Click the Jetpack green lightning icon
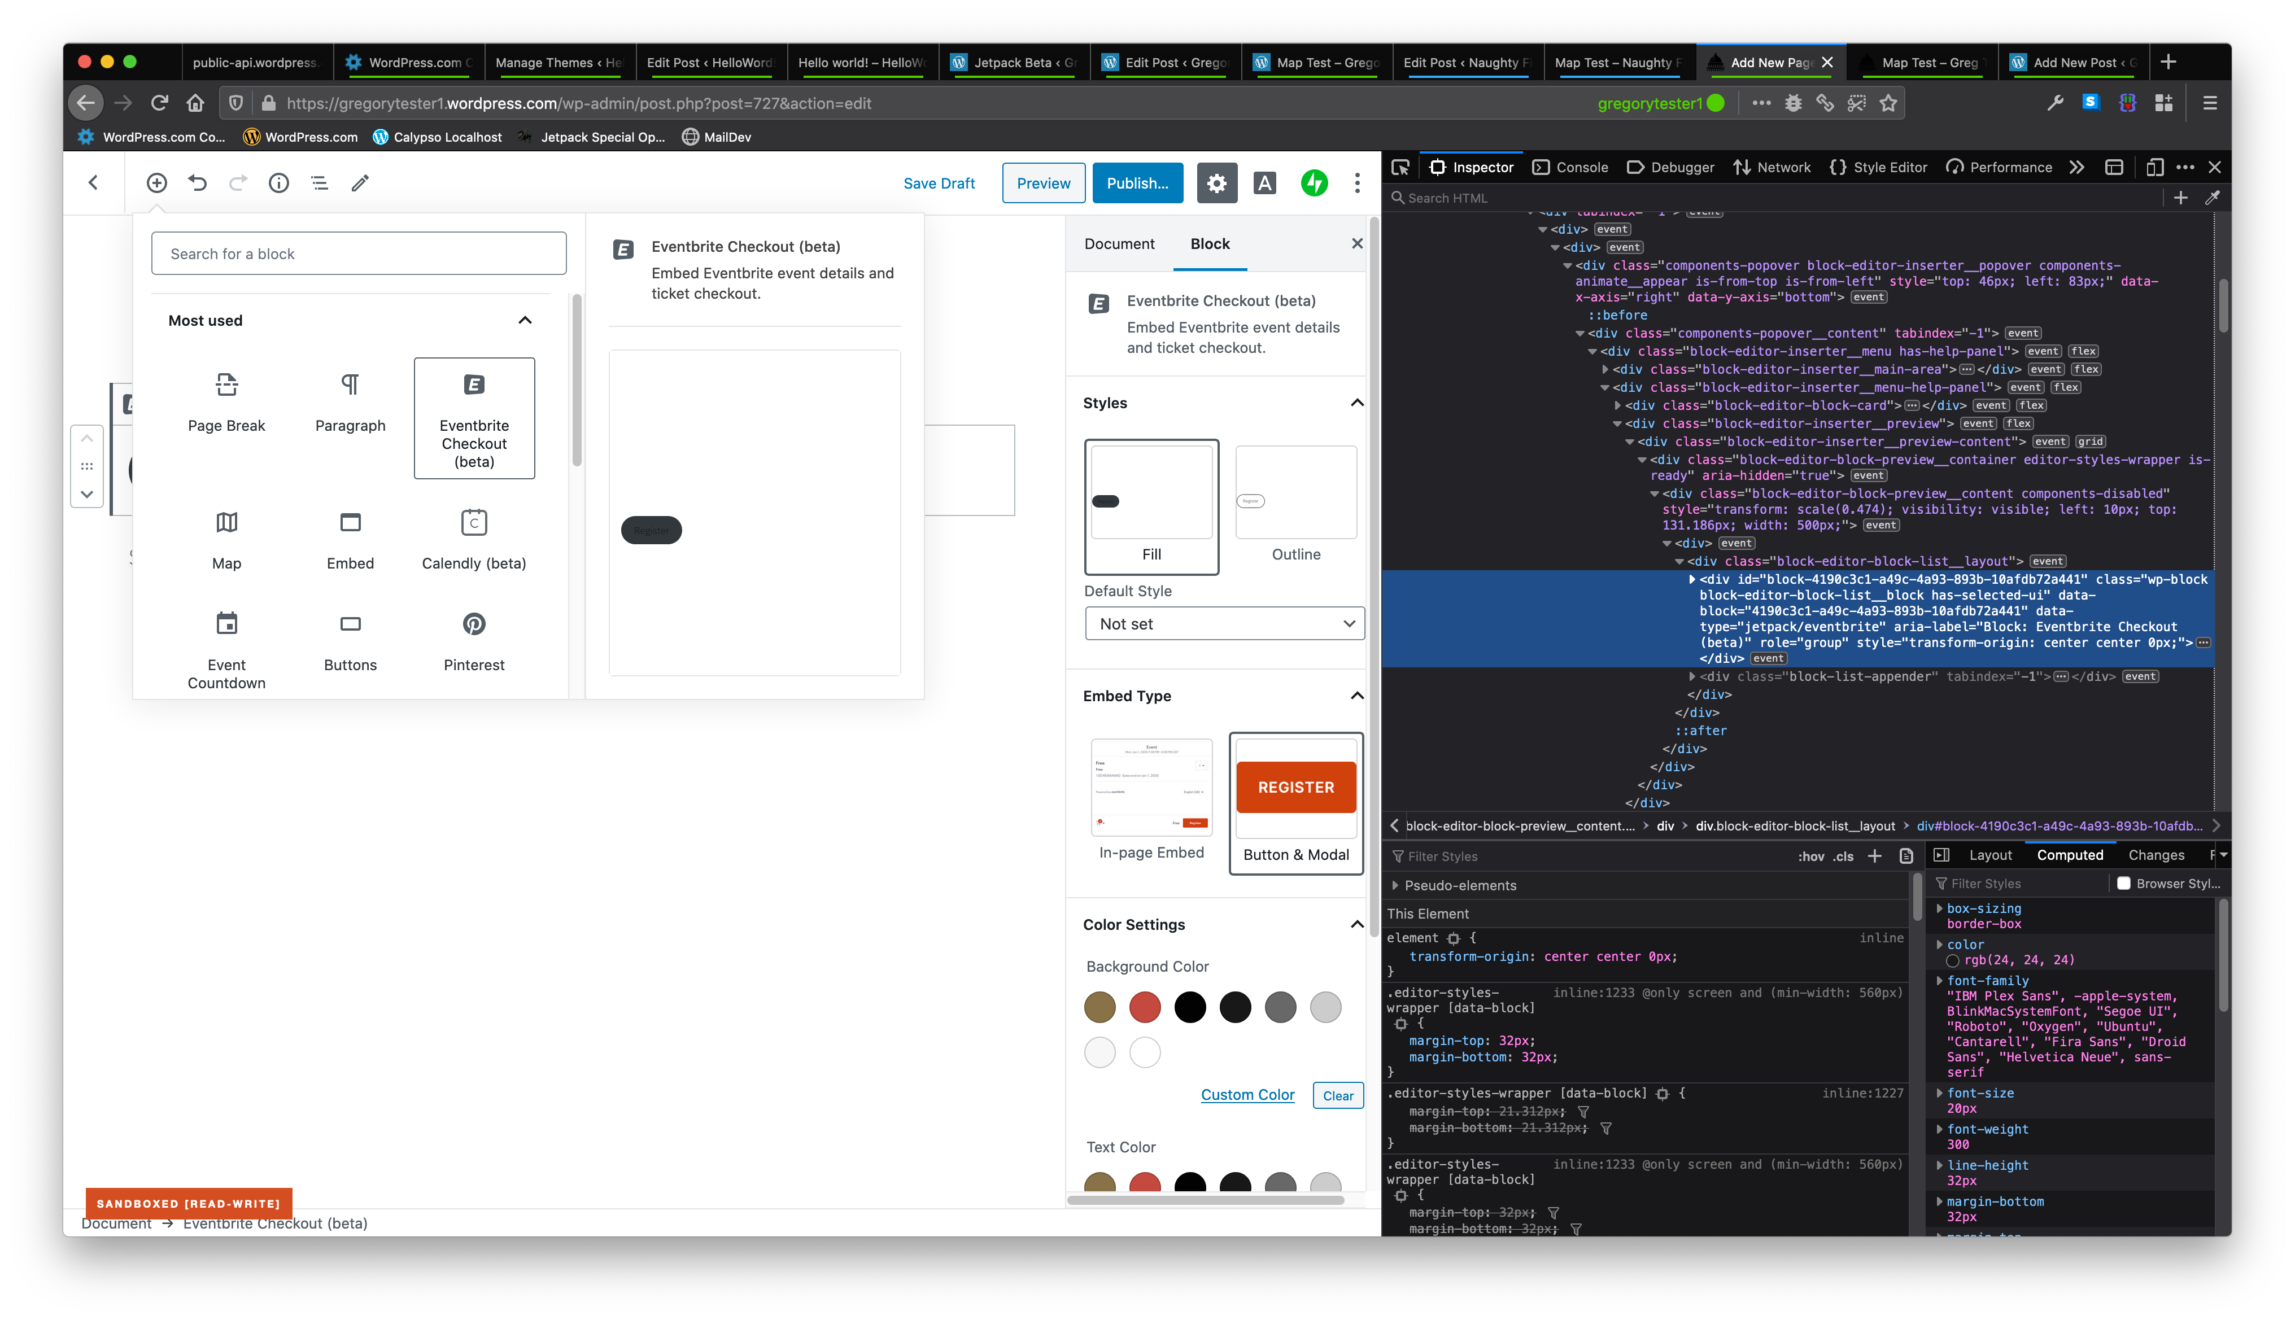This screenshot has height=1320, width=2295. click(1314, 183)
